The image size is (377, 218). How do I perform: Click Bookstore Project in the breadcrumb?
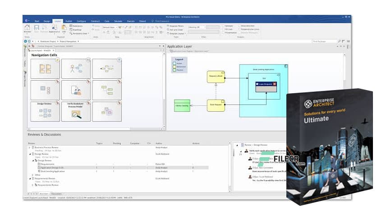click(x=48, y=41)
